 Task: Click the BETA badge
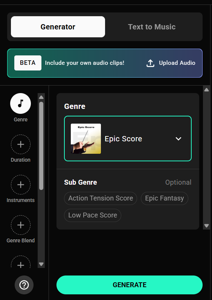coord(28,63)
